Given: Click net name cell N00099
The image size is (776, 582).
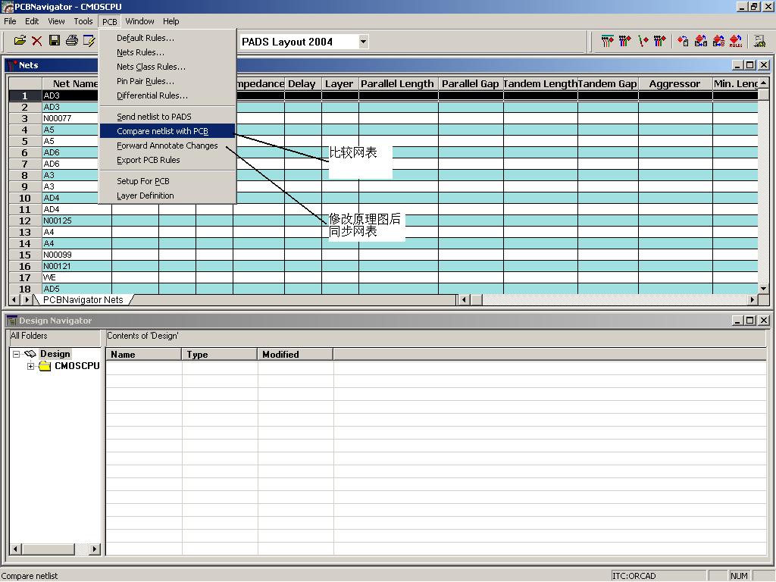Looking at the screenshot, I should (77, 255).
